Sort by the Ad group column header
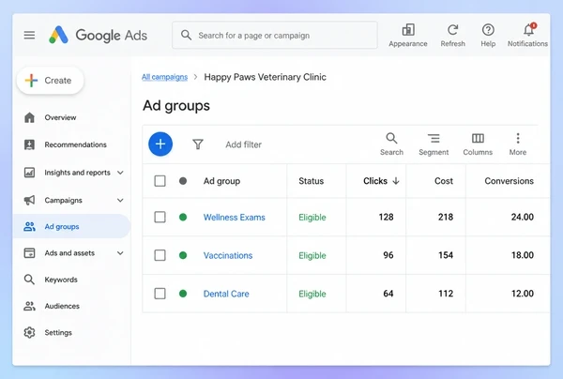Viewport: 563px width, 379px height. coord(221,181)
